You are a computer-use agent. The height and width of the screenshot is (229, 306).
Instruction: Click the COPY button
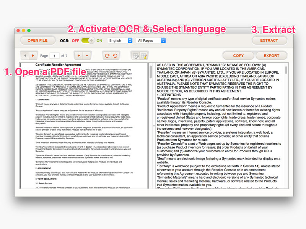click(238, 56)
